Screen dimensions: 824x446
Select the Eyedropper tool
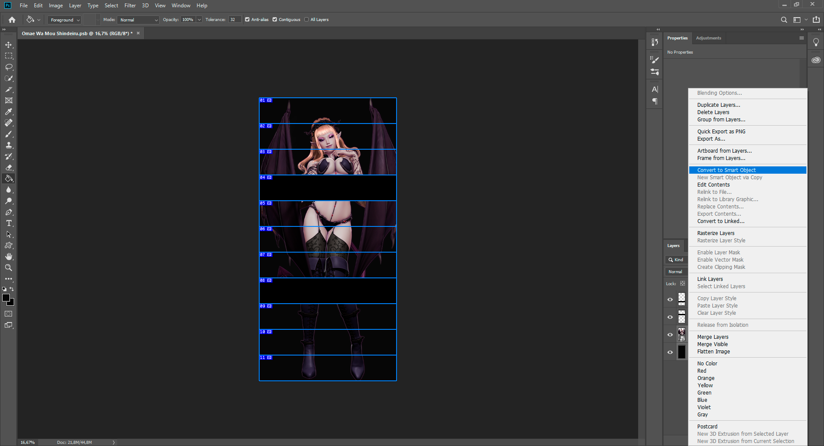point(9,111)
